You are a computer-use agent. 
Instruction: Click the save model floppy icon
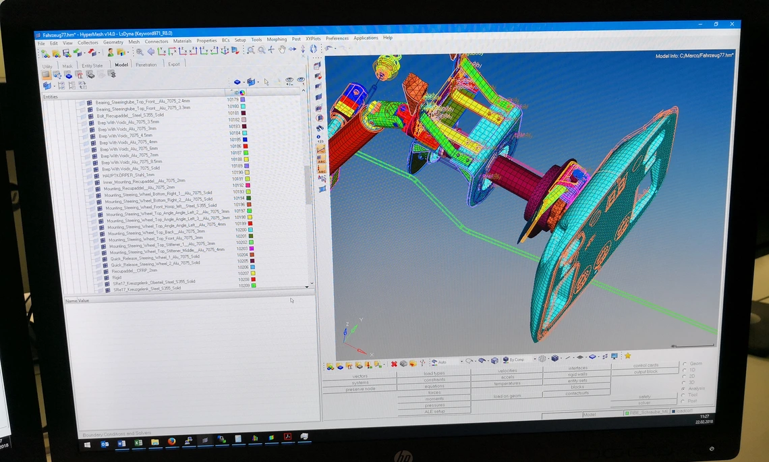(67, 53)
